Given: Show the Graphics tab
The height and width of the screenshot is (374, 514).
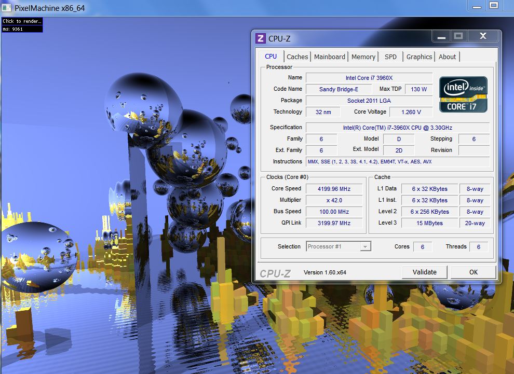Looking at the screenshot, I should coord(419,57).
